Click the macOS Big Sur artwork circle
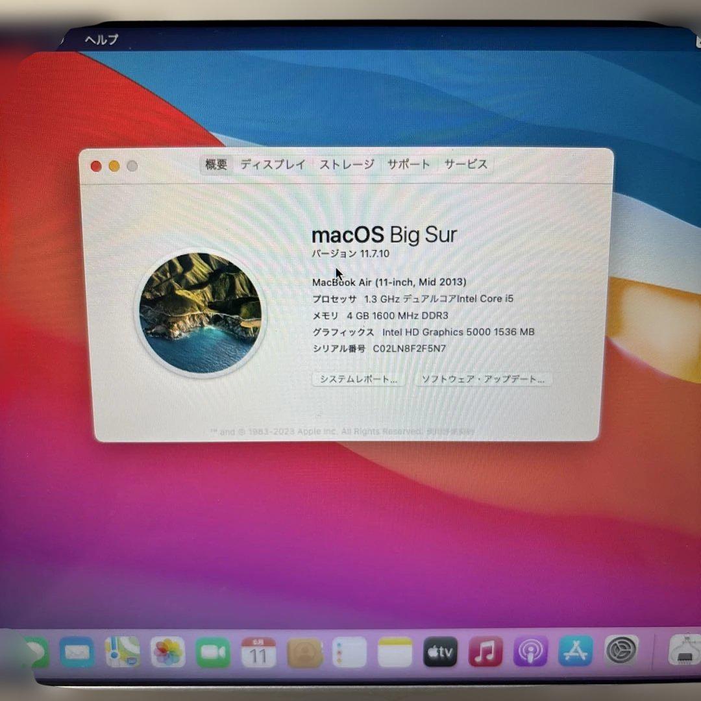 tap(201, 313)
